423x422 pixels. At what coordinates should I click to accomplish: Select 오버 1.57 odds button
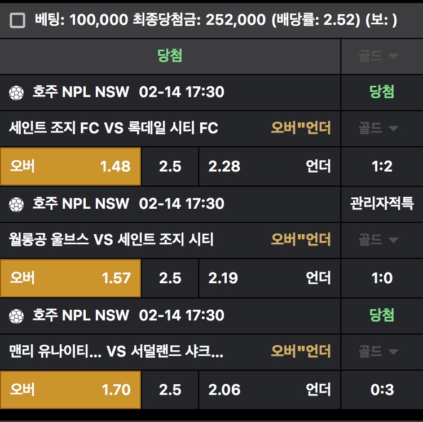coord(70,278)
